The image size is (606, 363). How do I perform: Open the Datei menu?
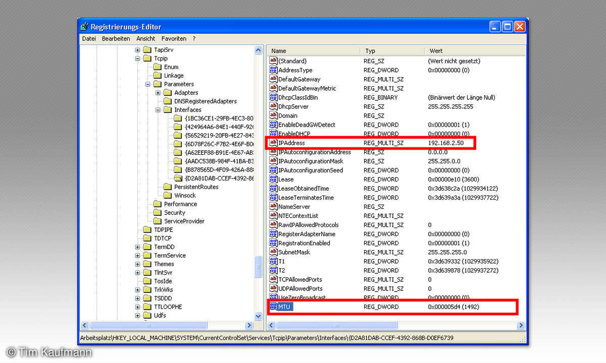tap(89, 38)
